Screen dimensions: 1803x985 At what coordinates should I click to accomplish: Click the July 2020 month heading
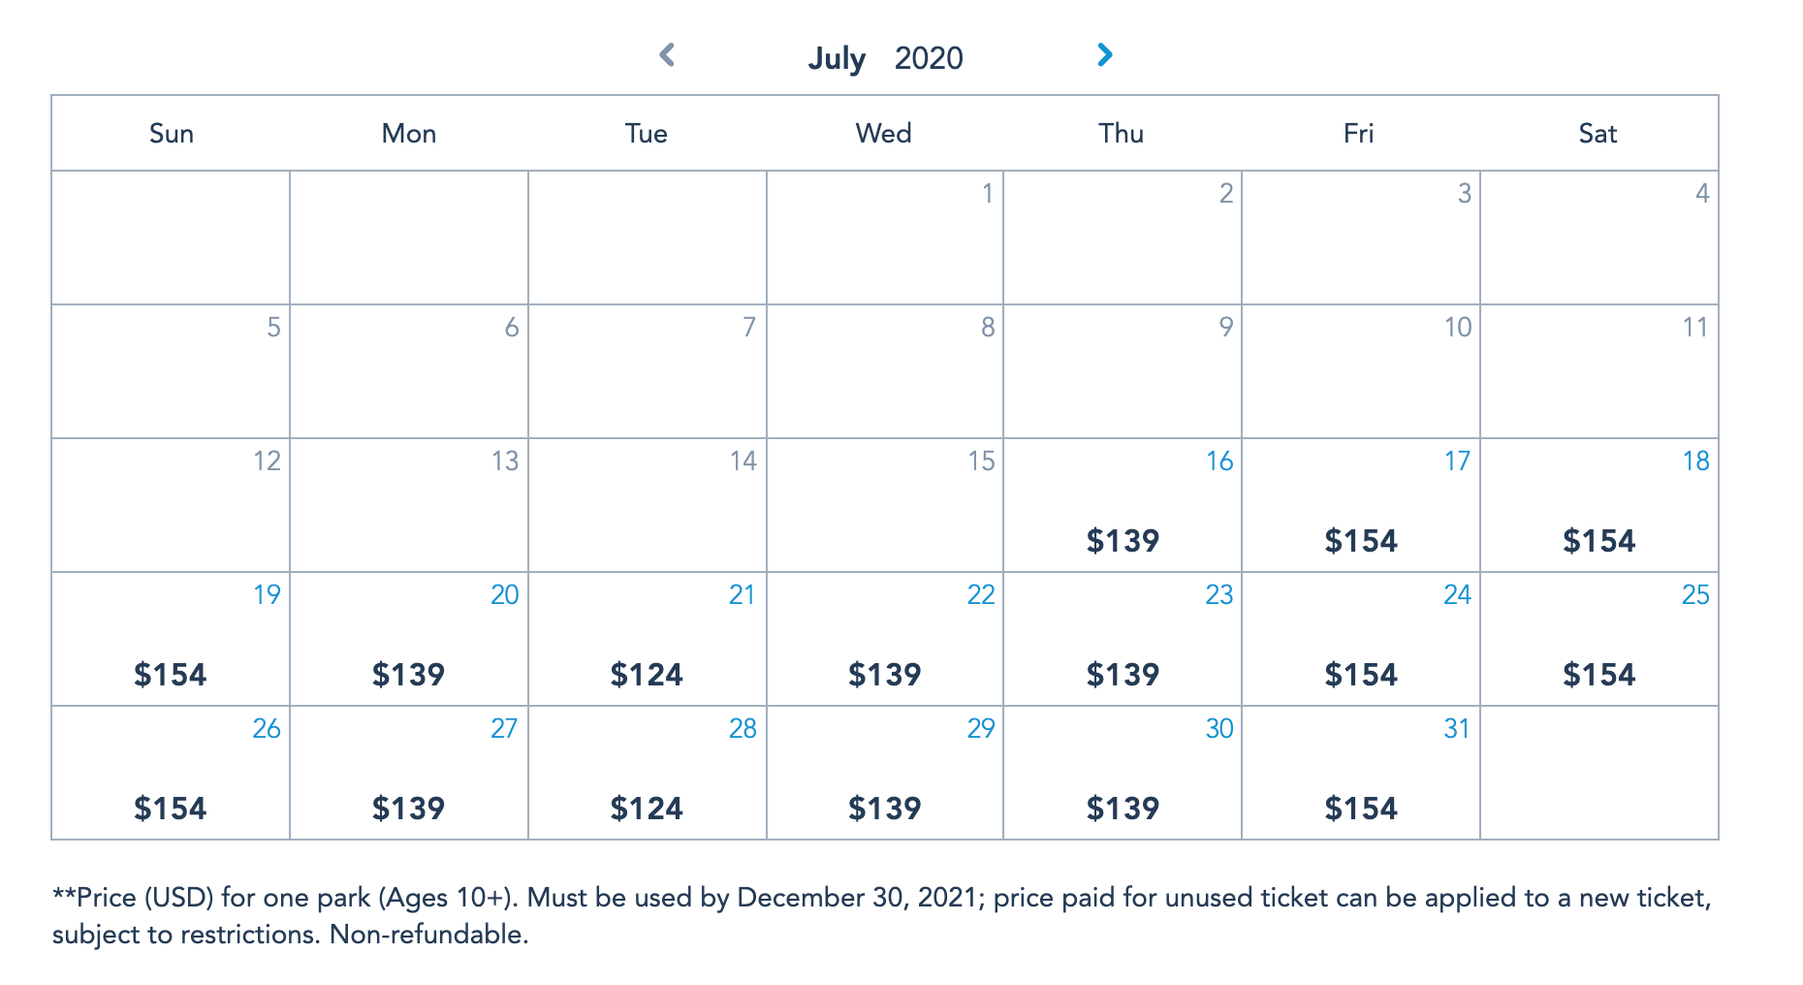coord(885,58)
